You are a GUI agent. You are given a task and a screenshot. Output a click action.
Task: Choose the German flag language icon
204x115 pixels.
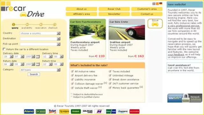click(x=161, y=3)
